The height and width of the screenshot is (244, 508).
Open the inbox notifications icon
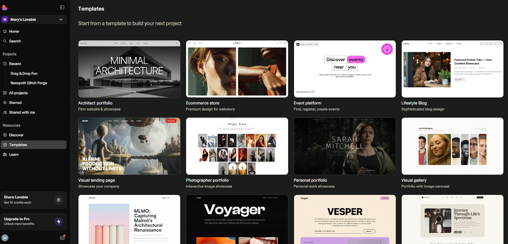click(62, 238)
